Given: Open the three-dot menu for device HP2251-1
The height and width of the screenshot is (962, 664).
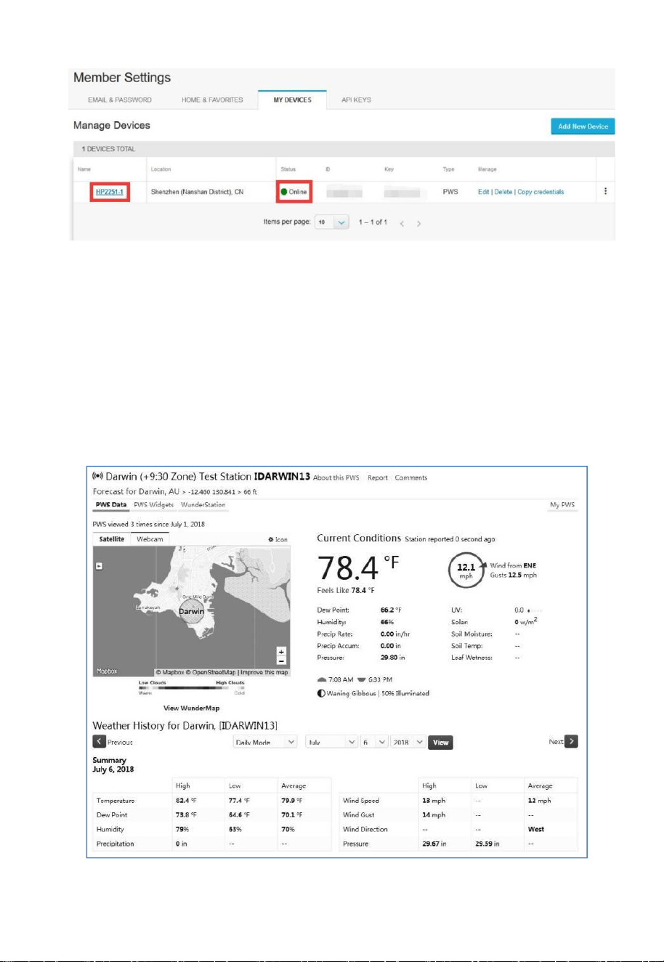Looking at the screenshot, I should pyautogui.click(x=605, y=192).
